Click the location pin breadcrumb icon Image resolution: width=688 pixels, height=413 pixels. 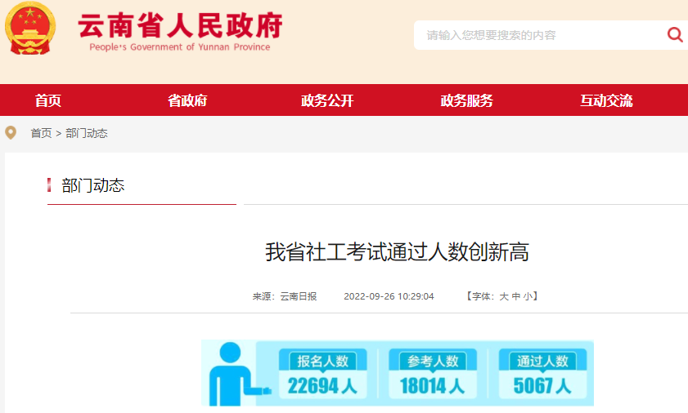11,133
